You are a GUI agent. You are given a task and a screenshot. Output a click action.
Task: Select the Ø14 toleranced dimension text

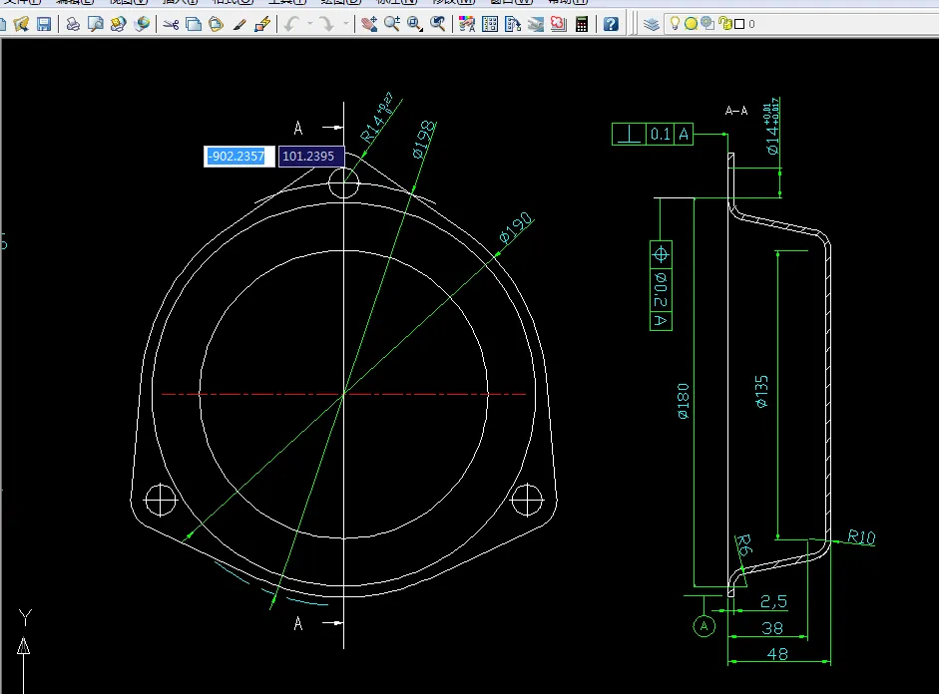pos(772,127)
